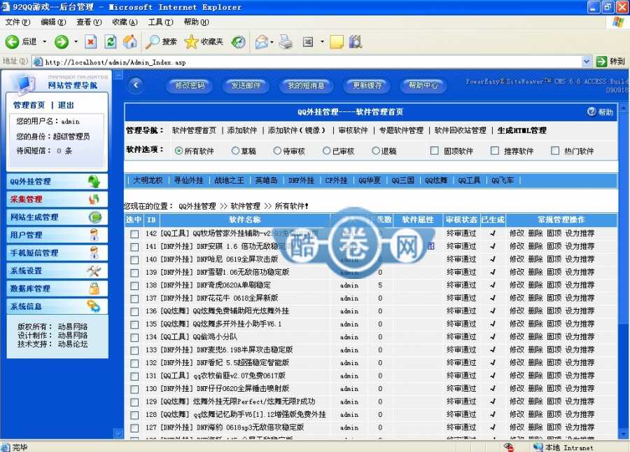
Task: Enable the 推荐软件 checkbox
Action: click(495, 151)
